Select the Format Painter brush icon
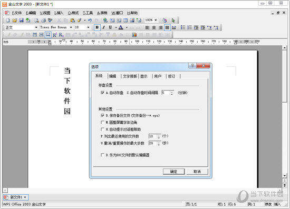This screenshot has height=209, width=290. click(x=79, y=21)
